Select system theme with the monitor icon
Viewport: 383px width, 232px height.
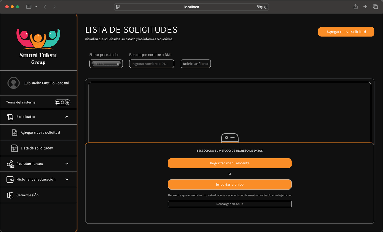58,102
